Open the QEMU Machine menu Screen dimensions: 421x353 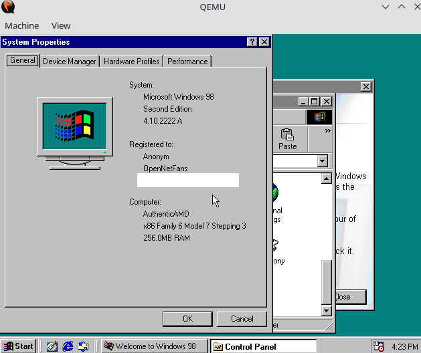[21, 26]
